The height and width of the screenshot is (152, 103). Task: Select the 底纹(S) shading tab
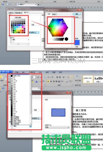(26, 12)
